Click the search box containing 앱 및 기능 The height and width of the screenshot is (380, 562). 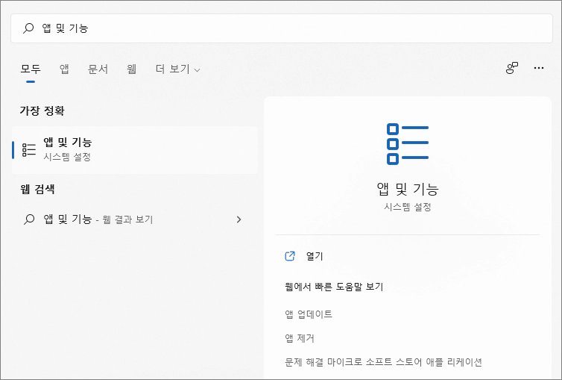pyautogui.click(x=281, y=28)
